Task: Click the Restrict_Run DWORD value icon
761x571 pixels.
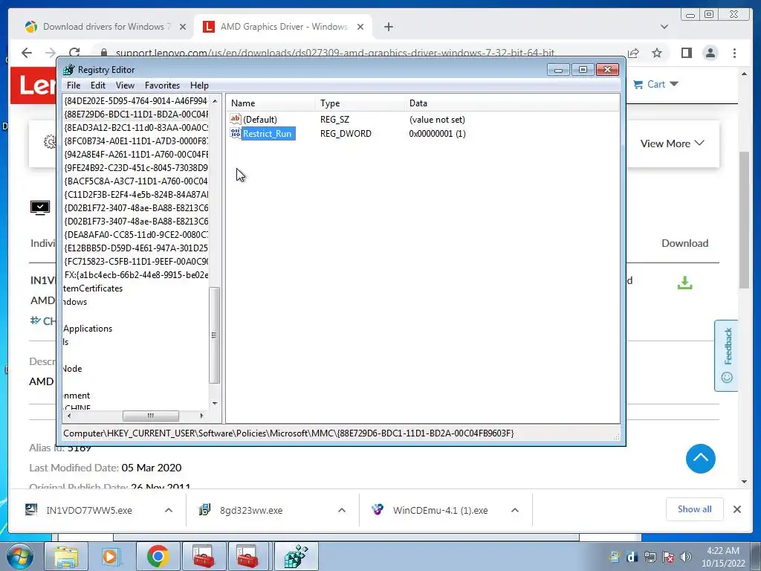Action: [236, 133]
